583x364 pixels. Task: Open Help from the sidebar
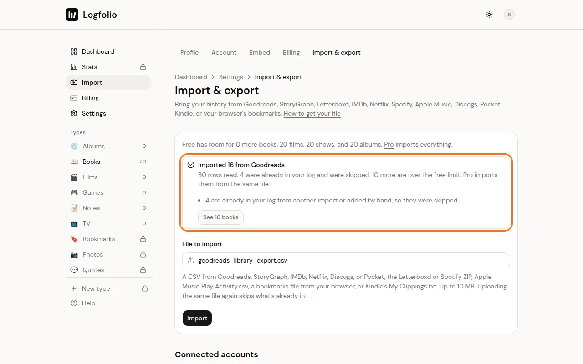(108, 303)
